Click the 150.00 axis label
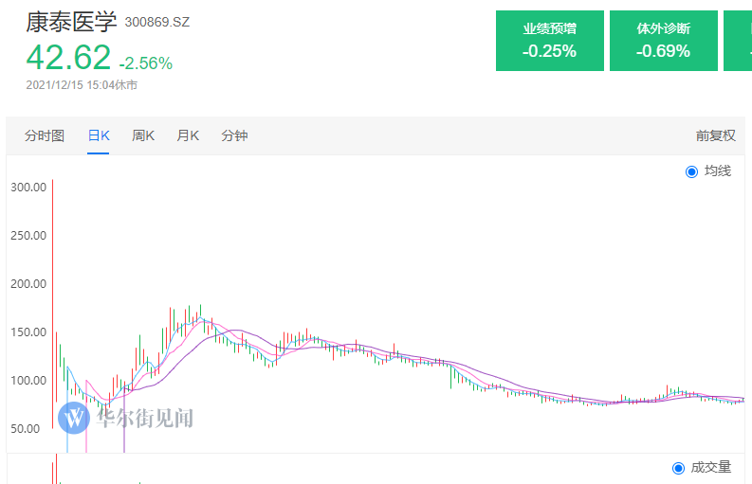The height and width of the screenshot is (484, 752). tap(28, 332)
